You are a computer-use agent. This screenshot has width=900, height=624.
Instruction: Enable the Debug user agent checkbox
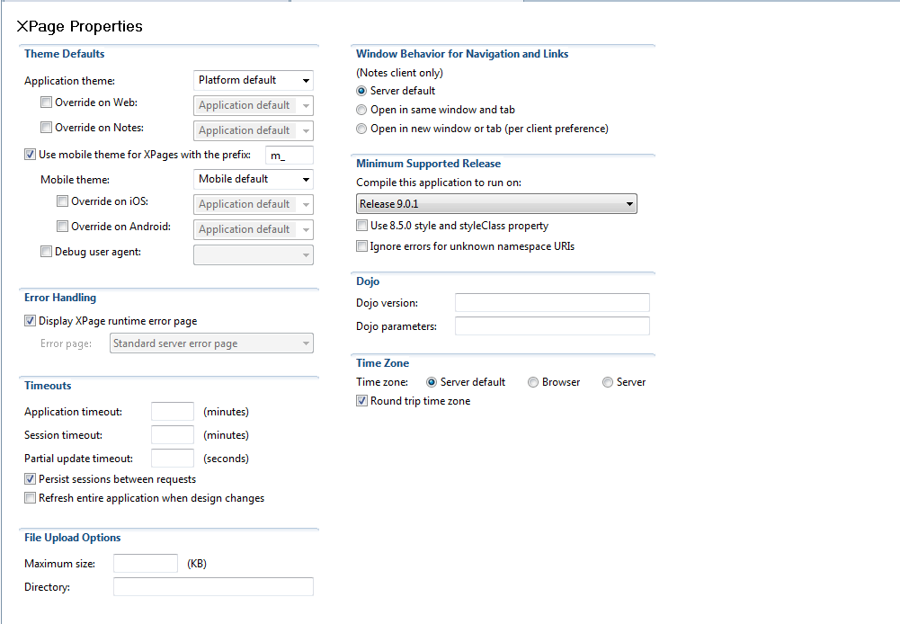pos(47,253)
